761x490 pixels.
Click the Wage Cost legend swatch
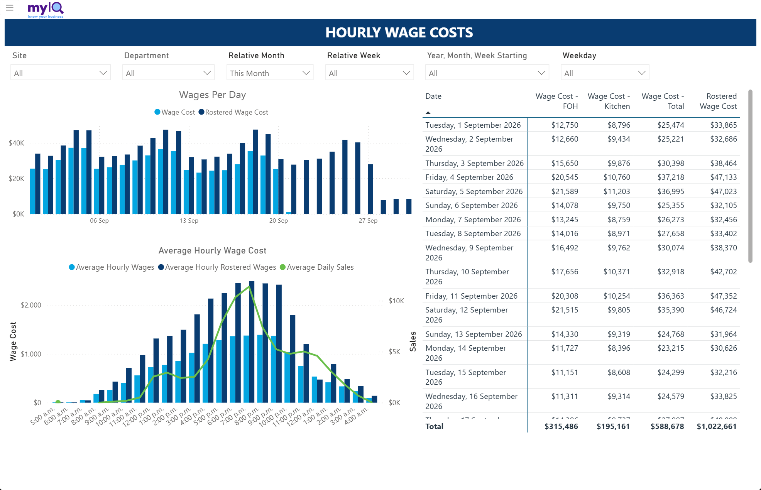point(157,112)
